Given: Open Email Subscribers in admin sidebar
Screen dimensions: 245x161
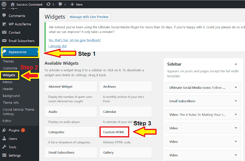Looking at the screenshot, I should [x=21, y=41].
